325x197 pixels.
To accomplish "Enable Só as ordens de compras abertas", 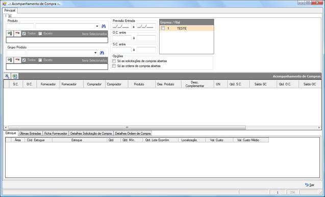I will [114, 66].
